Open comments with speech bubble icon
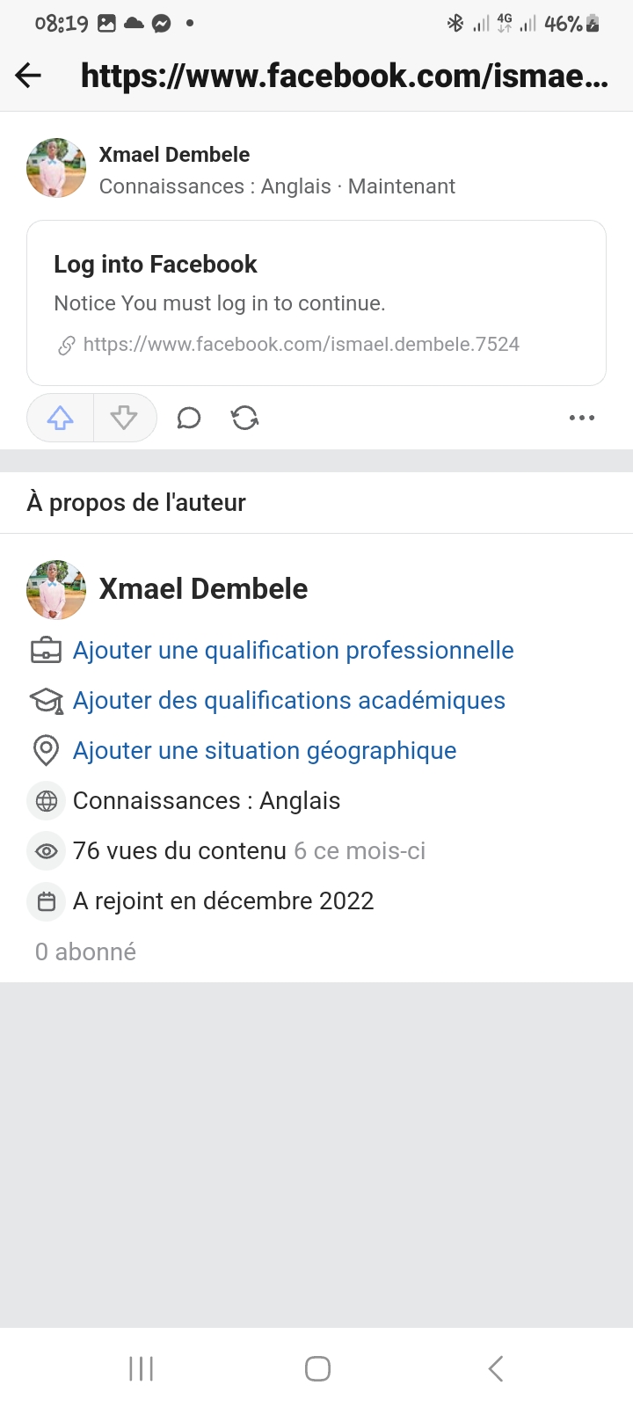This screenshot has height=1407, width=633. [x=189, y=418]
